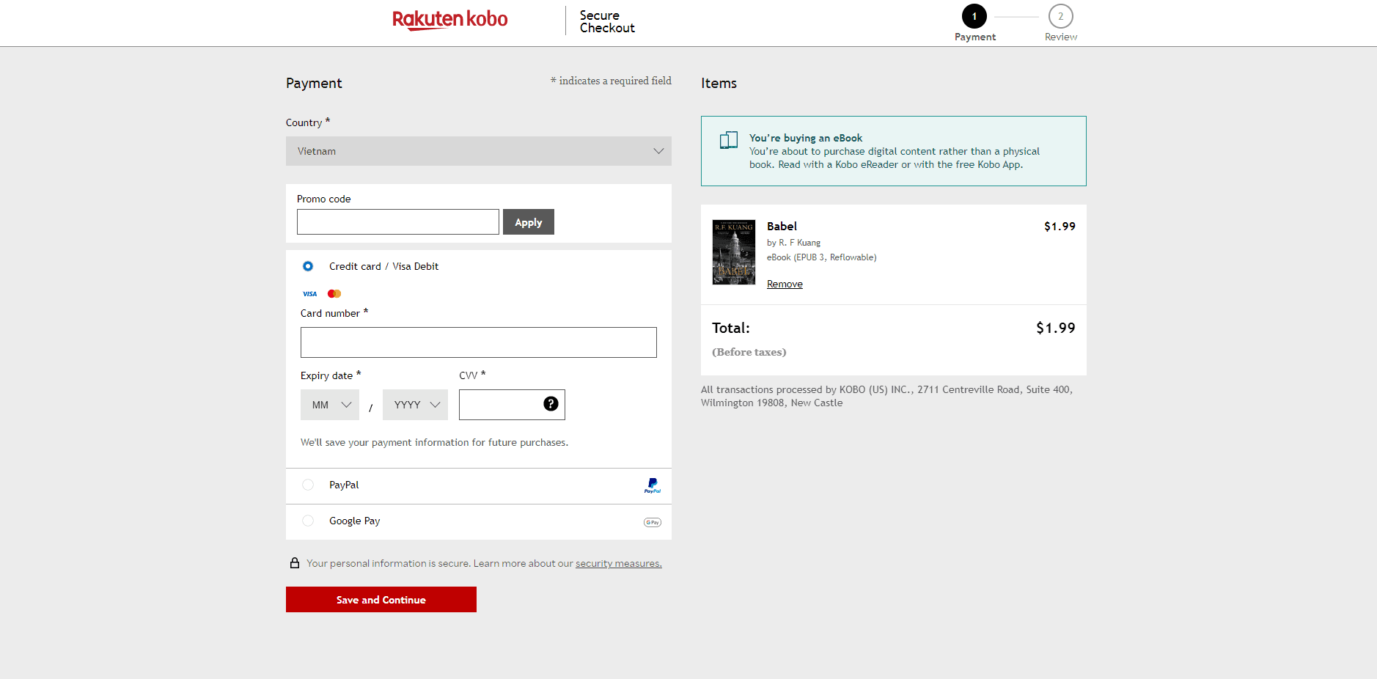The image size is (1377, 679).
Task: Click the Rakuten Kobo logo
Action: point(449,20)
